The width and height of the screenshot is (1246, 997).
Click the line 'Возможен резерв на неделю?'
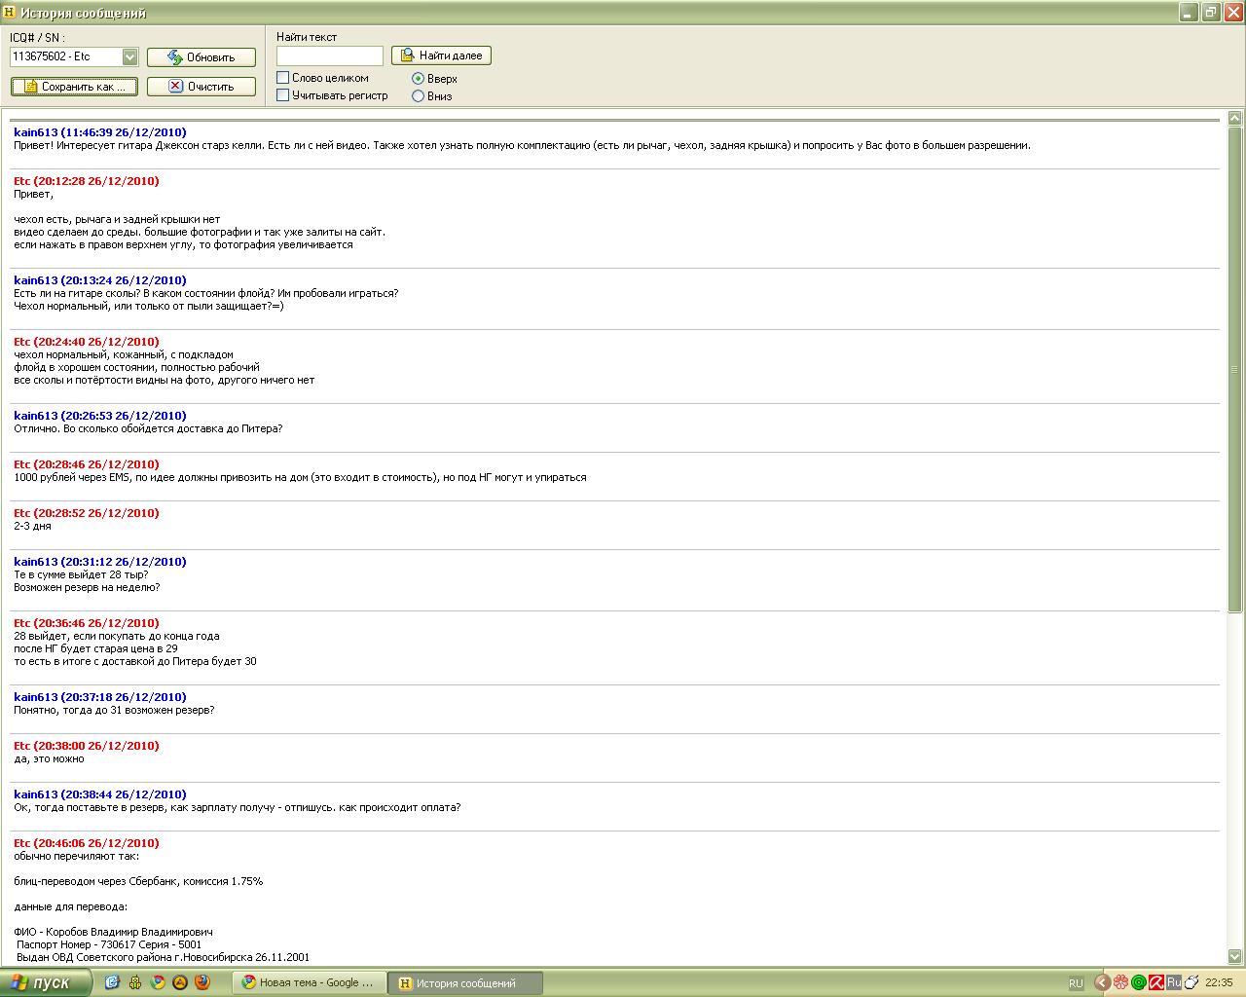87,588
